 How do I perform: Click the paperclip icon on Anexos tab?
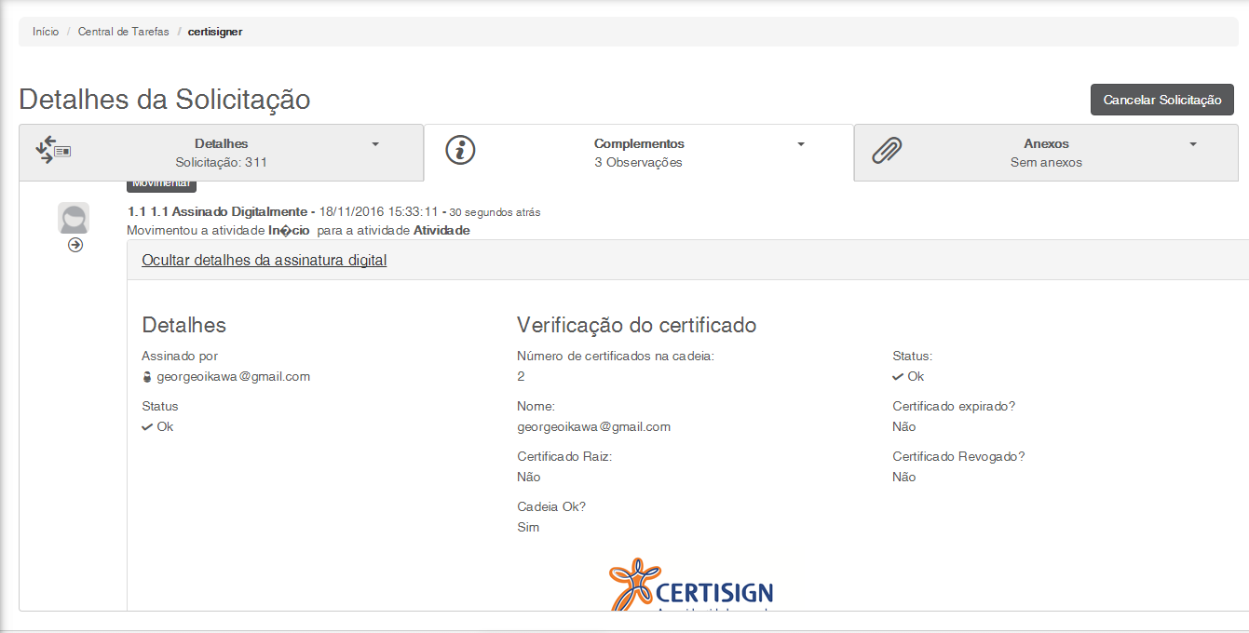pyautogui.click(x=888, y=150)
